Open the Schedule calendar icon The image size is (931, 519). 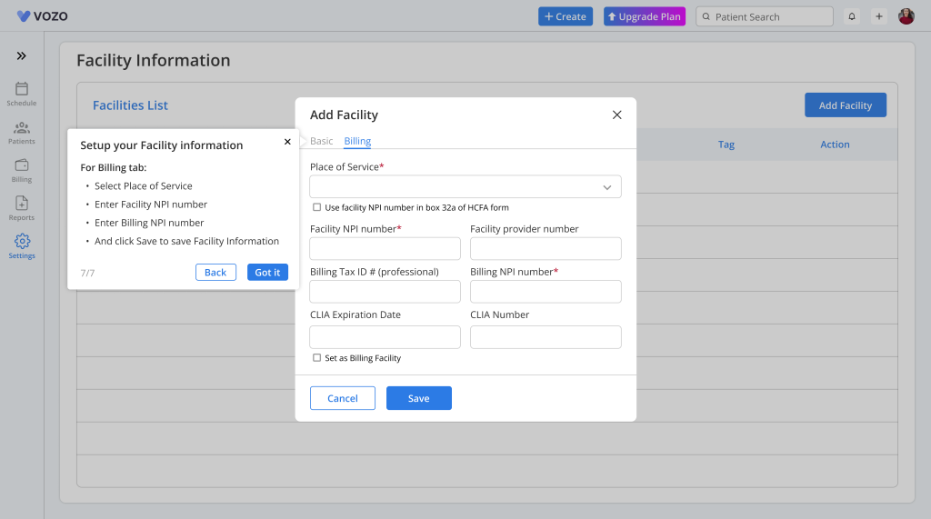point(22,89)
